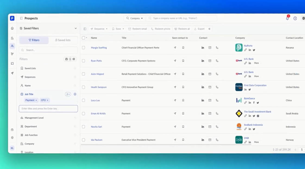Open the Sequence dropdown in toolbar
This screenshot has height=169, width=305.
(x=99, y=29)
